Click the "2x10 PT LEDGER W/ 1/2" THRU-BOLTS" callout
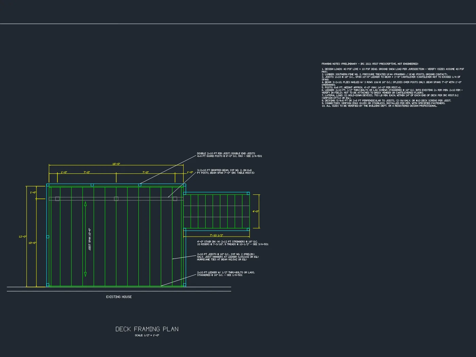Image resolution: width=476 pixels, height=357 pixels. [226, 274]
